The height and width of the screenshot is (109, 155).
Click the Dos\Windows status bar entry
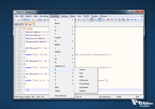pos(105,97)
